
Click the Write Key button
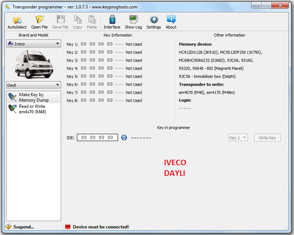click(267, 138)
